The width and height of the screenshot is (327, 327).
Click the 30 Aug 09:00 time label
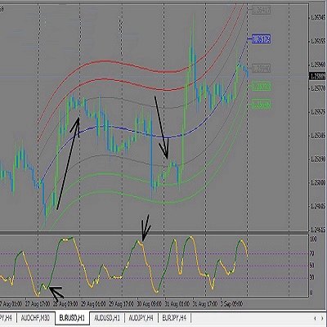(149, 303)
